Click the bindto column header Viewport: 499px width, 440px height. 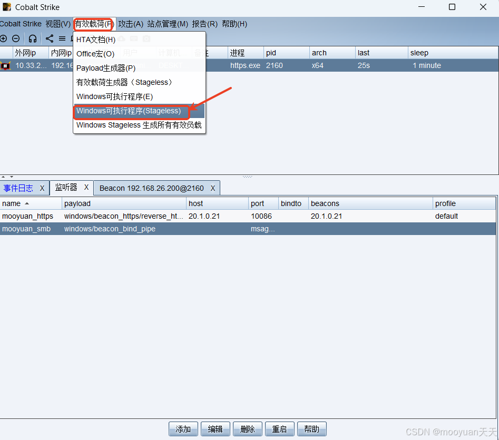click(x=293, y=203)
